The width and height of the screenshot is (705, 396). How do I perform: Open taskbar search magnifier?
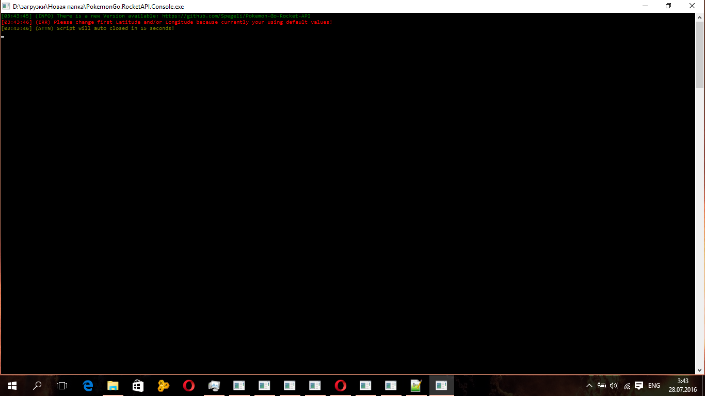(x=37, y=385)
